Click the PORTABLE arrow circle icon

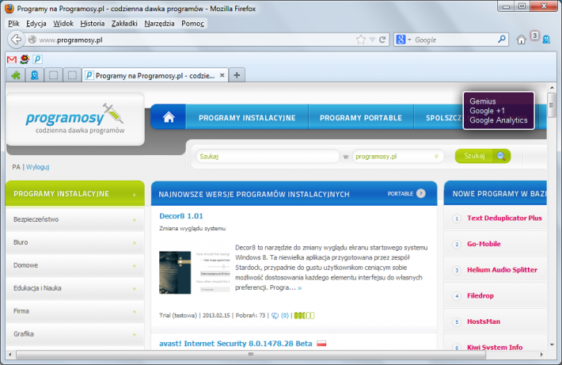421,194
